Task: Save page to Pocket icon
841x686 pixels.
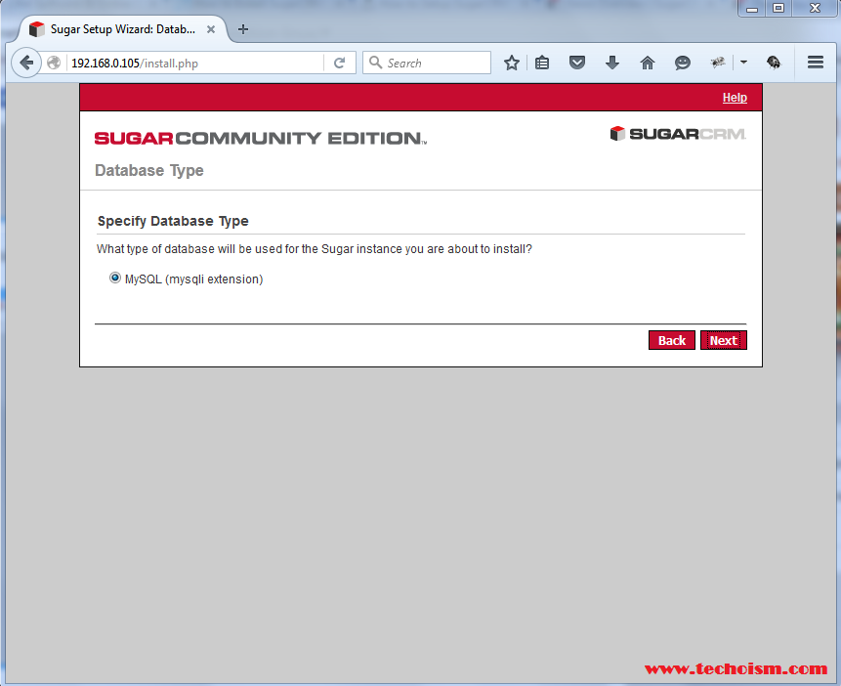Action: click(x=577, y=63)
